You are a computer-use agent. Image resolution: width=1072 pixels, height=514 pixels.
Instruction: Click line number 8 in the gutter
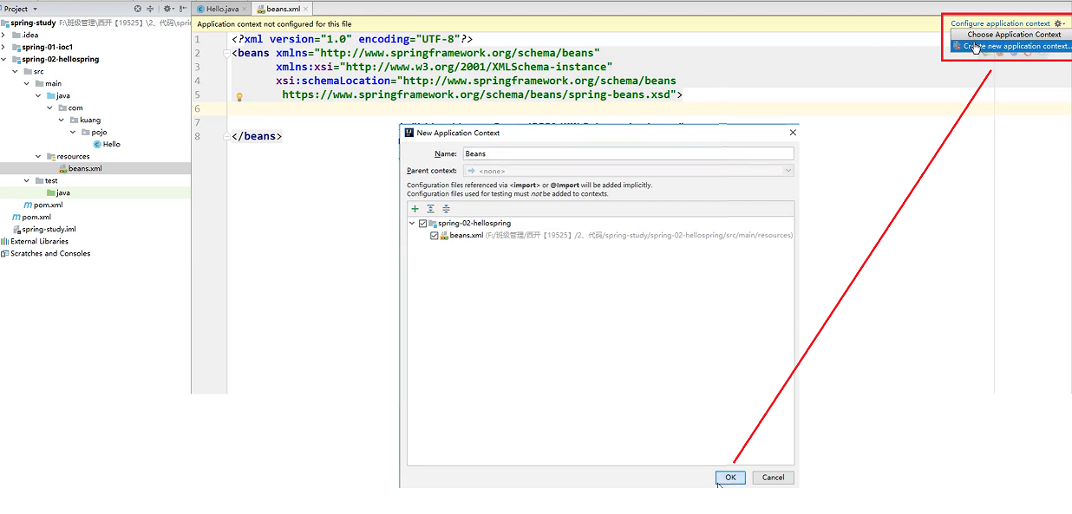198,136
